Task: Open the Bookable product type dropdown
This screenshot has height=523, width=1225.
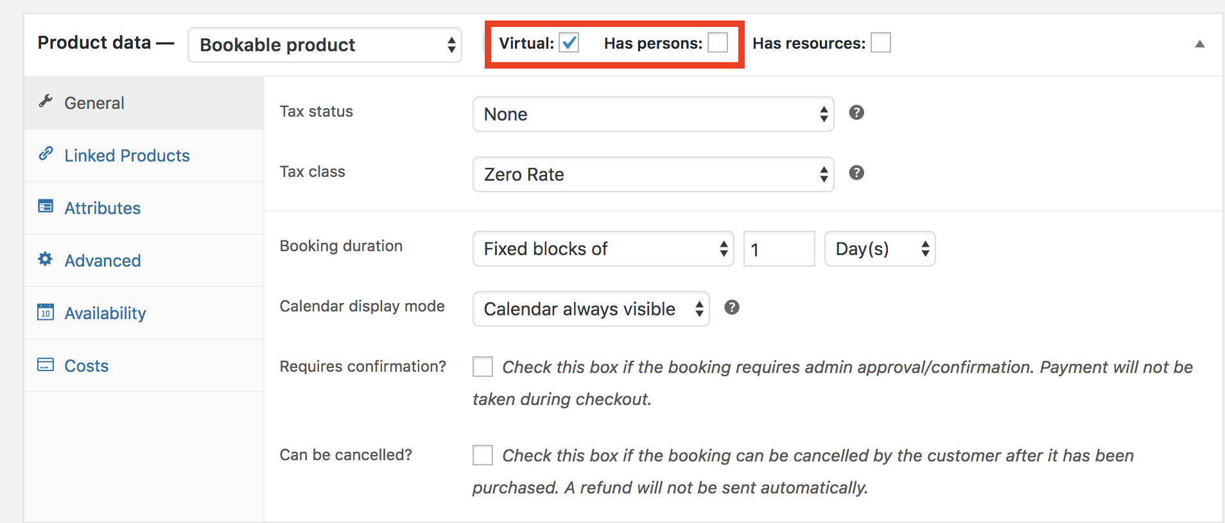Action: 325,45
